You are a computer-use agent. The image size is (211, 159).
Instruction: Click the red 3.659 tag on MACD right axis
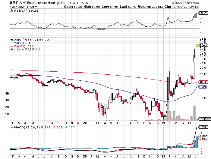(203, 139)
